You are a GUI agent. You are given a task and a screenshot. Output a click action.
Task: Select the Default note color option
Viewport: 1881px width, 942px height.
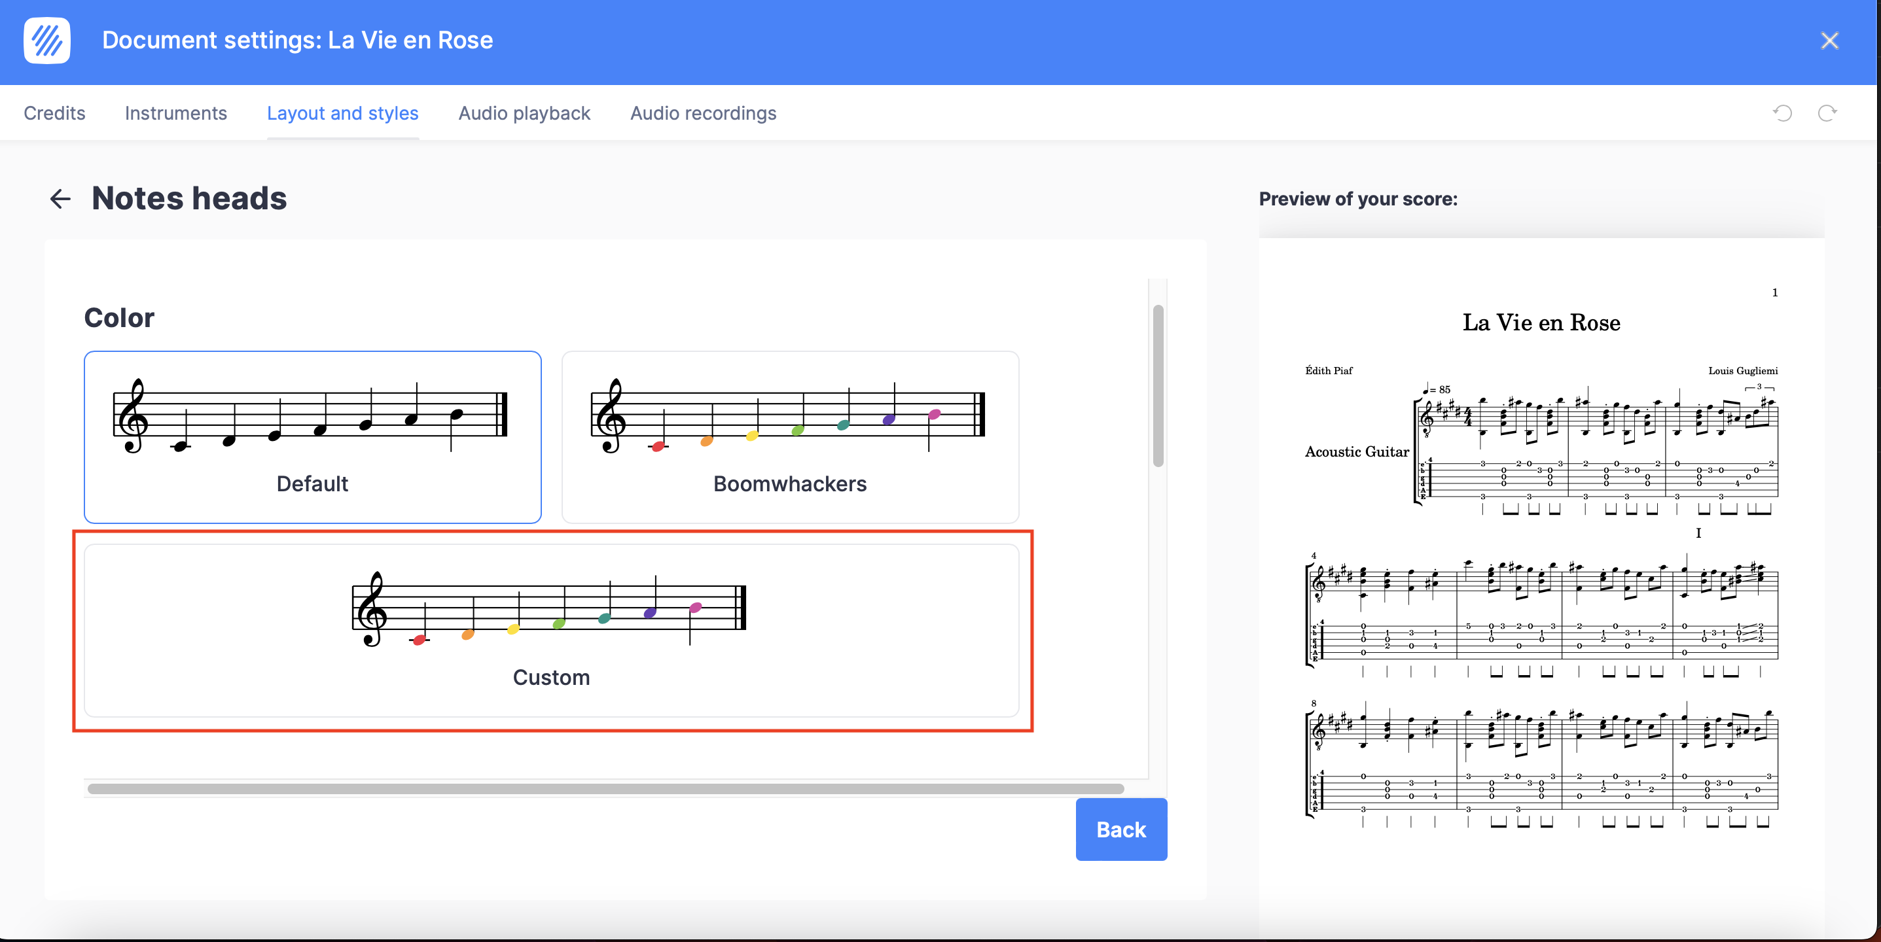click(313, 436)
